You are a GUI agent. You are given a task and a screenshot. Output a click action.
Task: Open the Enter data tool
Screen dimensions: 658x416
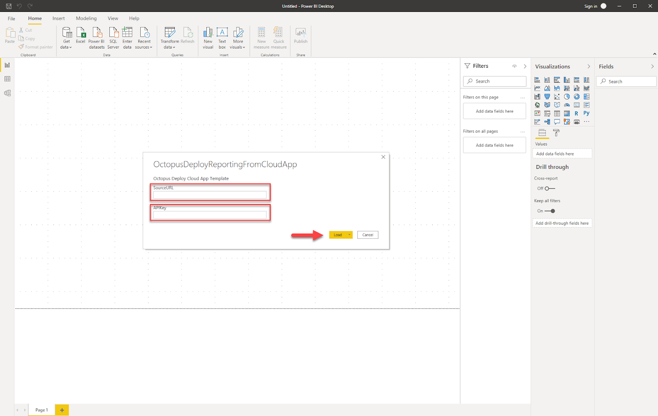pyautogui.click(x=127, y=38)
